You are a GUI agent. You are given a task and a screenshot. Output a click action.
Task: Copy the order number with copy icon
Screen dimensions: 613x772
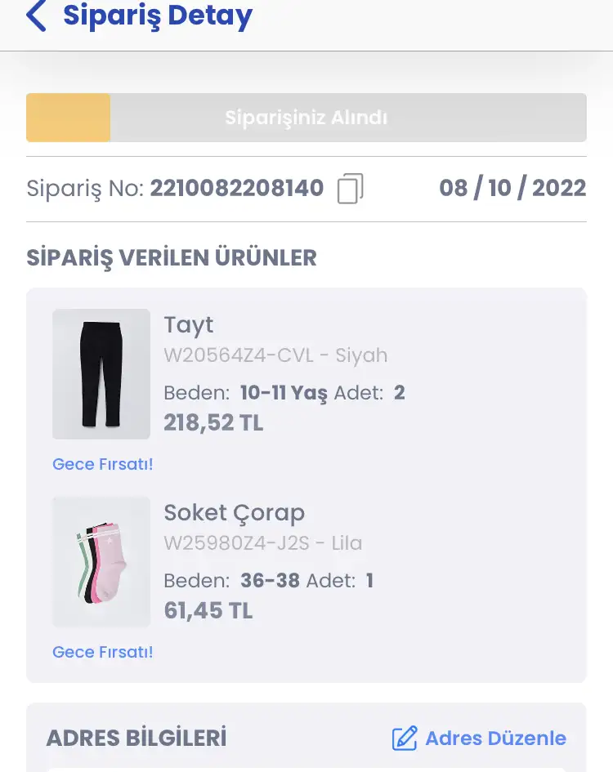point(351,188)
